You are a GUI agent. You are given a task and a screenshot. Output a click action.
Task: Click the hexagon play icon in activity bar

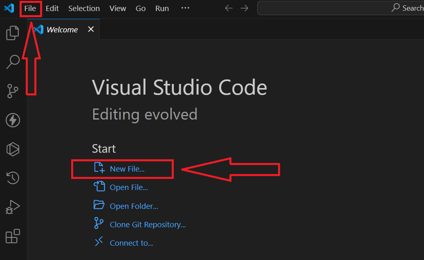click(13, 149)
